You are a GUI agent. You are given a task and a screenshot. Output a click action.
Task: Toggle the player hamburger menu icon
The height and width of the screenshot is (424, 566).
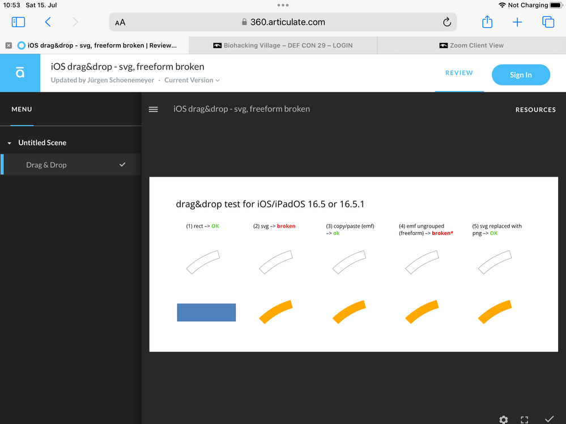click(x=153, y=109)
